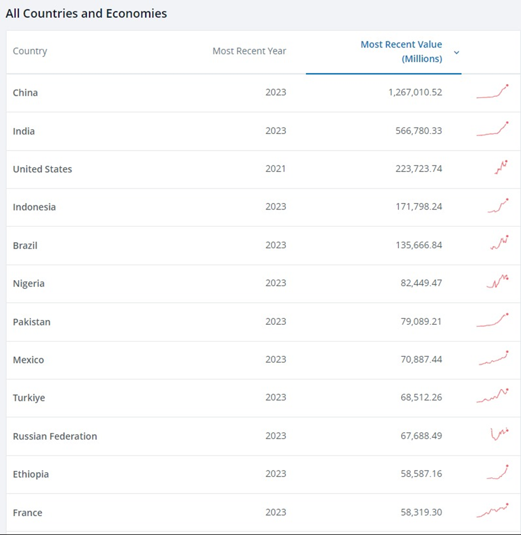Sort by Most Recent Year header
Image resolution: width=521 pixels, height=535 pixels.
click(249, 51)
